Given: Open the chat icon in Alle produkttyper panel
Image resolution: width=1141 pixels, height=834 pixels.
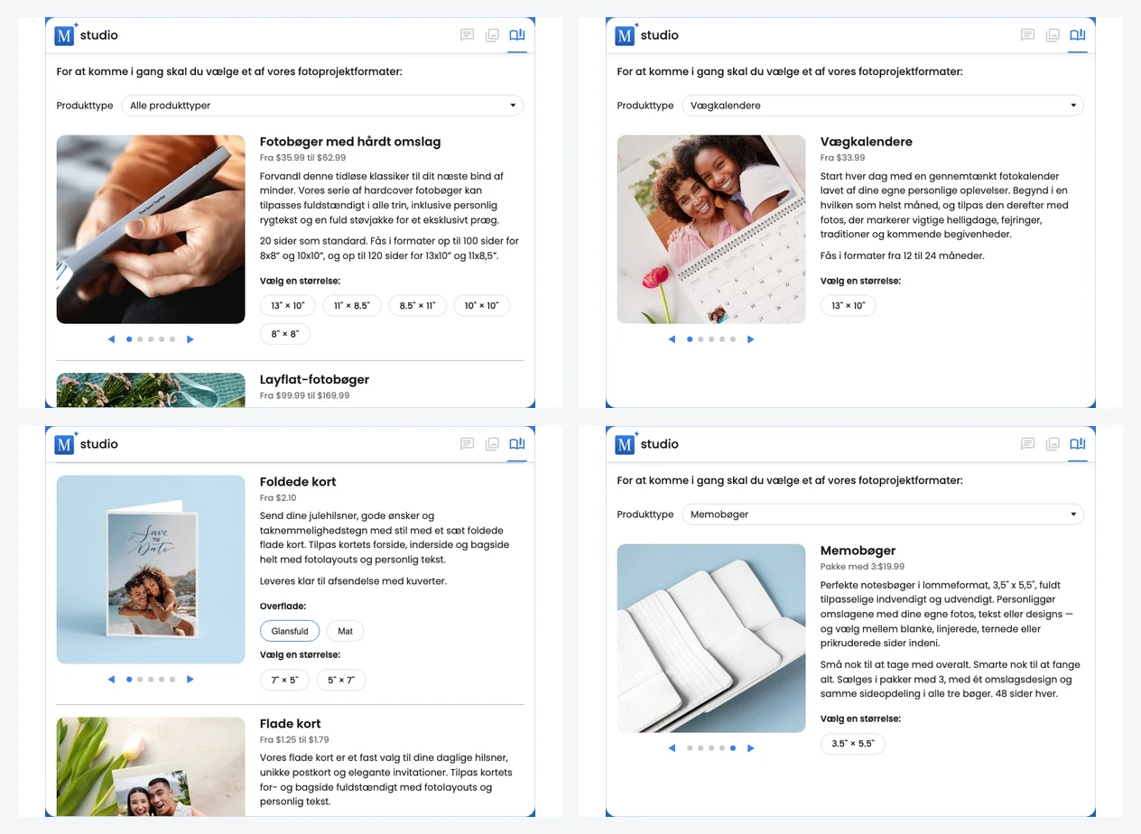Looking at the screenshot, I should pos(467,35).
